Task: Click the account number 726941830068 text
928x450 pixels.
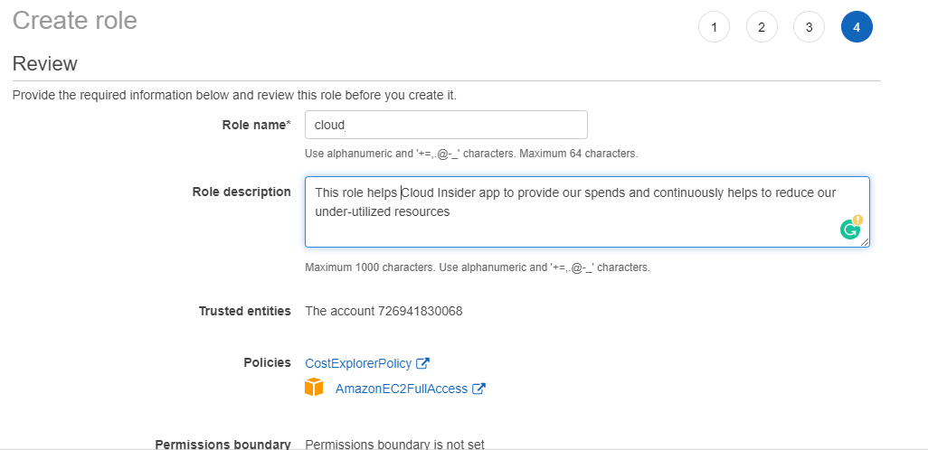Action: tap(421, 311)
